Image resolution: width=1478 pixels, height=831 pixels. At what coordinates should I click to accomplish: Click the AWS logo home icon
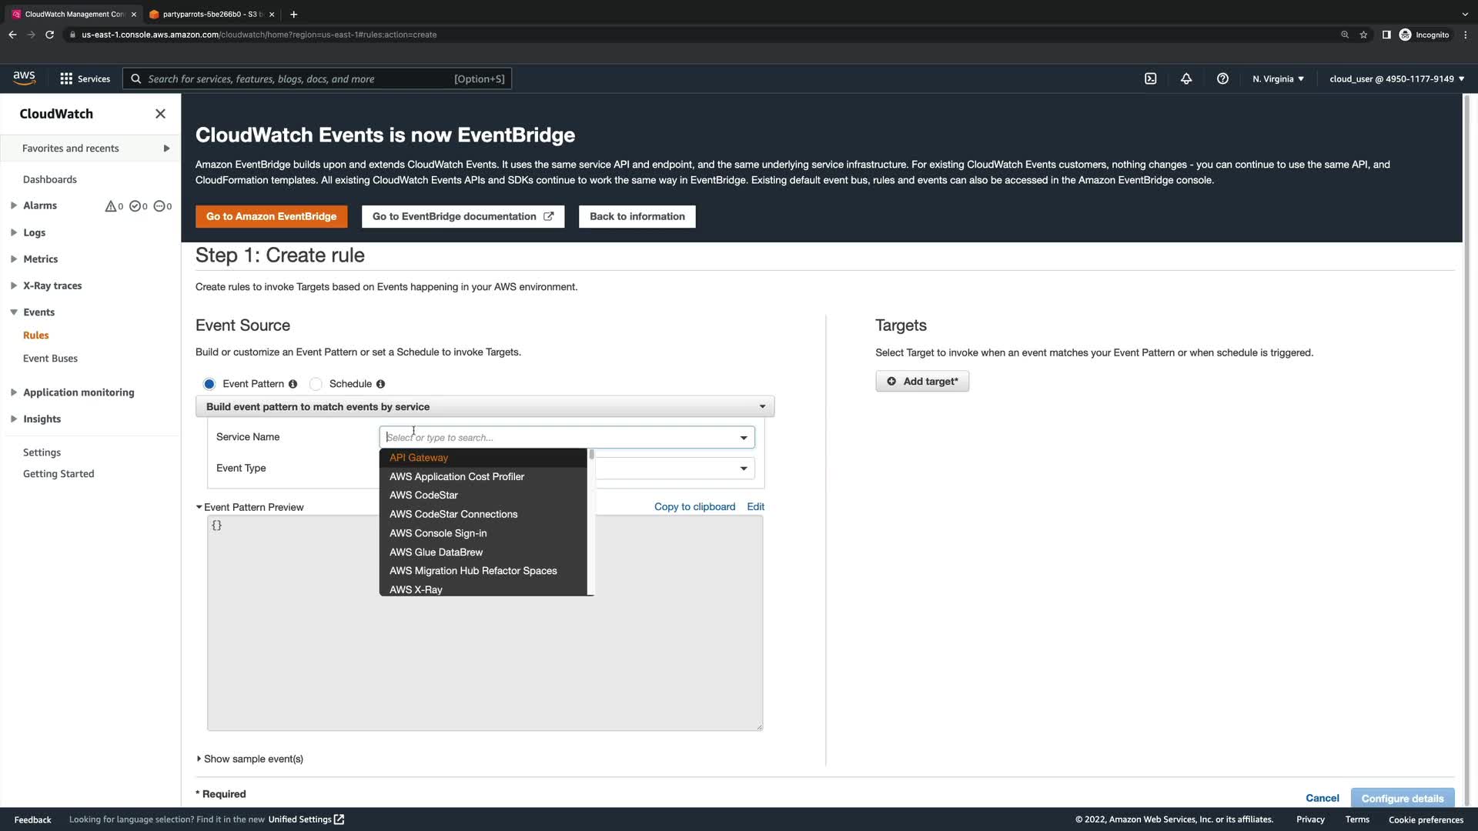[x=24, y=78]
